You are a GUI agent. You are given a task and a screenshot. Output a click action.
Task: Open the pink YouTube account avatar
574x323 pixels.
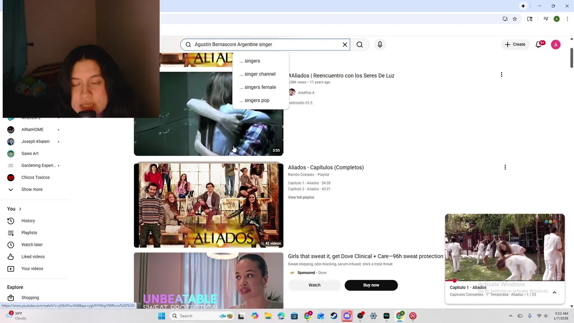pyautogui.click(x=556, y=44)
